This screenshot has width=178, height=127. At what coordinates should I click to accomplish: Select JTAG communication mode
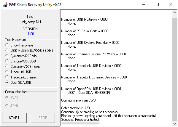coord(7,106)
